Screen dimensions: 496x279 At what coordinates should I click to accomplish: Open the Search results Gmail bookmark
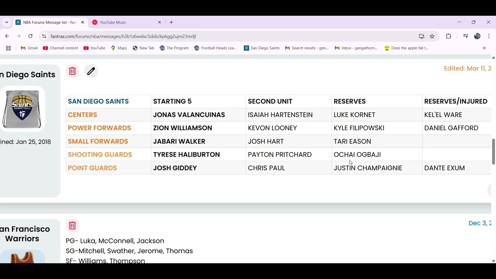click(x=307, y=48)
